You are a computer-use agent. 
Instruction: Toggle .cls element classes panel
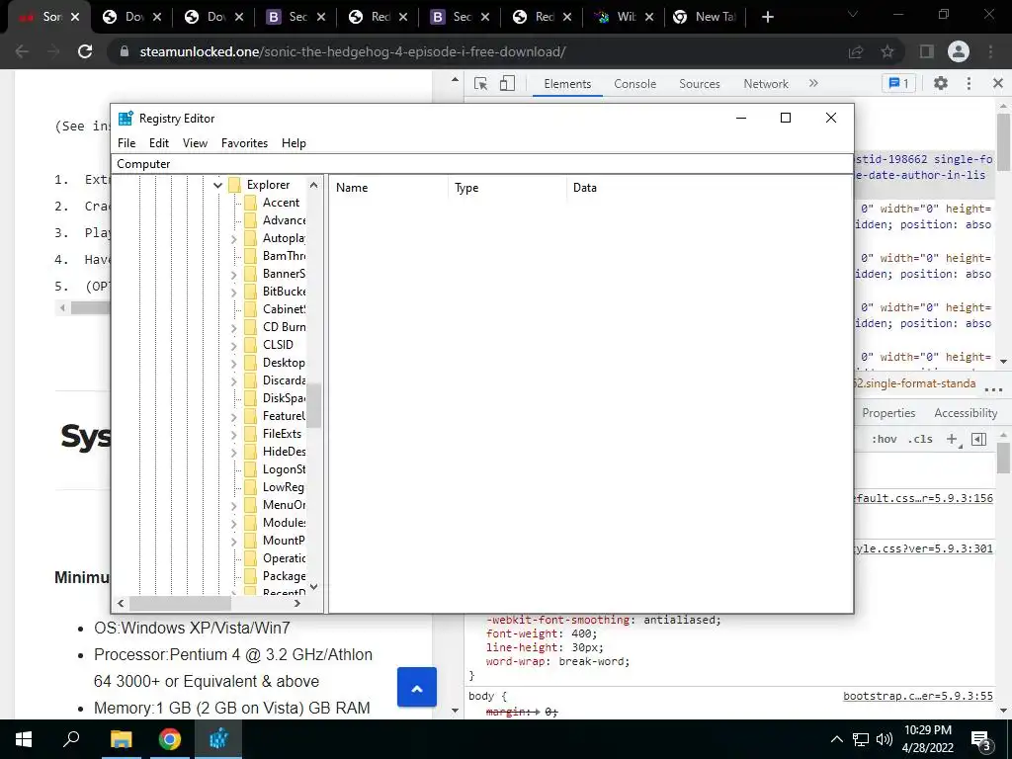[x=920, y=440]
